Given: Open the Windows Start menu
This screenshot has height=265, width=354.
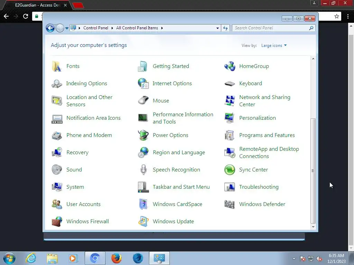Looking at the screenshot, I should [x=9, y=258].
